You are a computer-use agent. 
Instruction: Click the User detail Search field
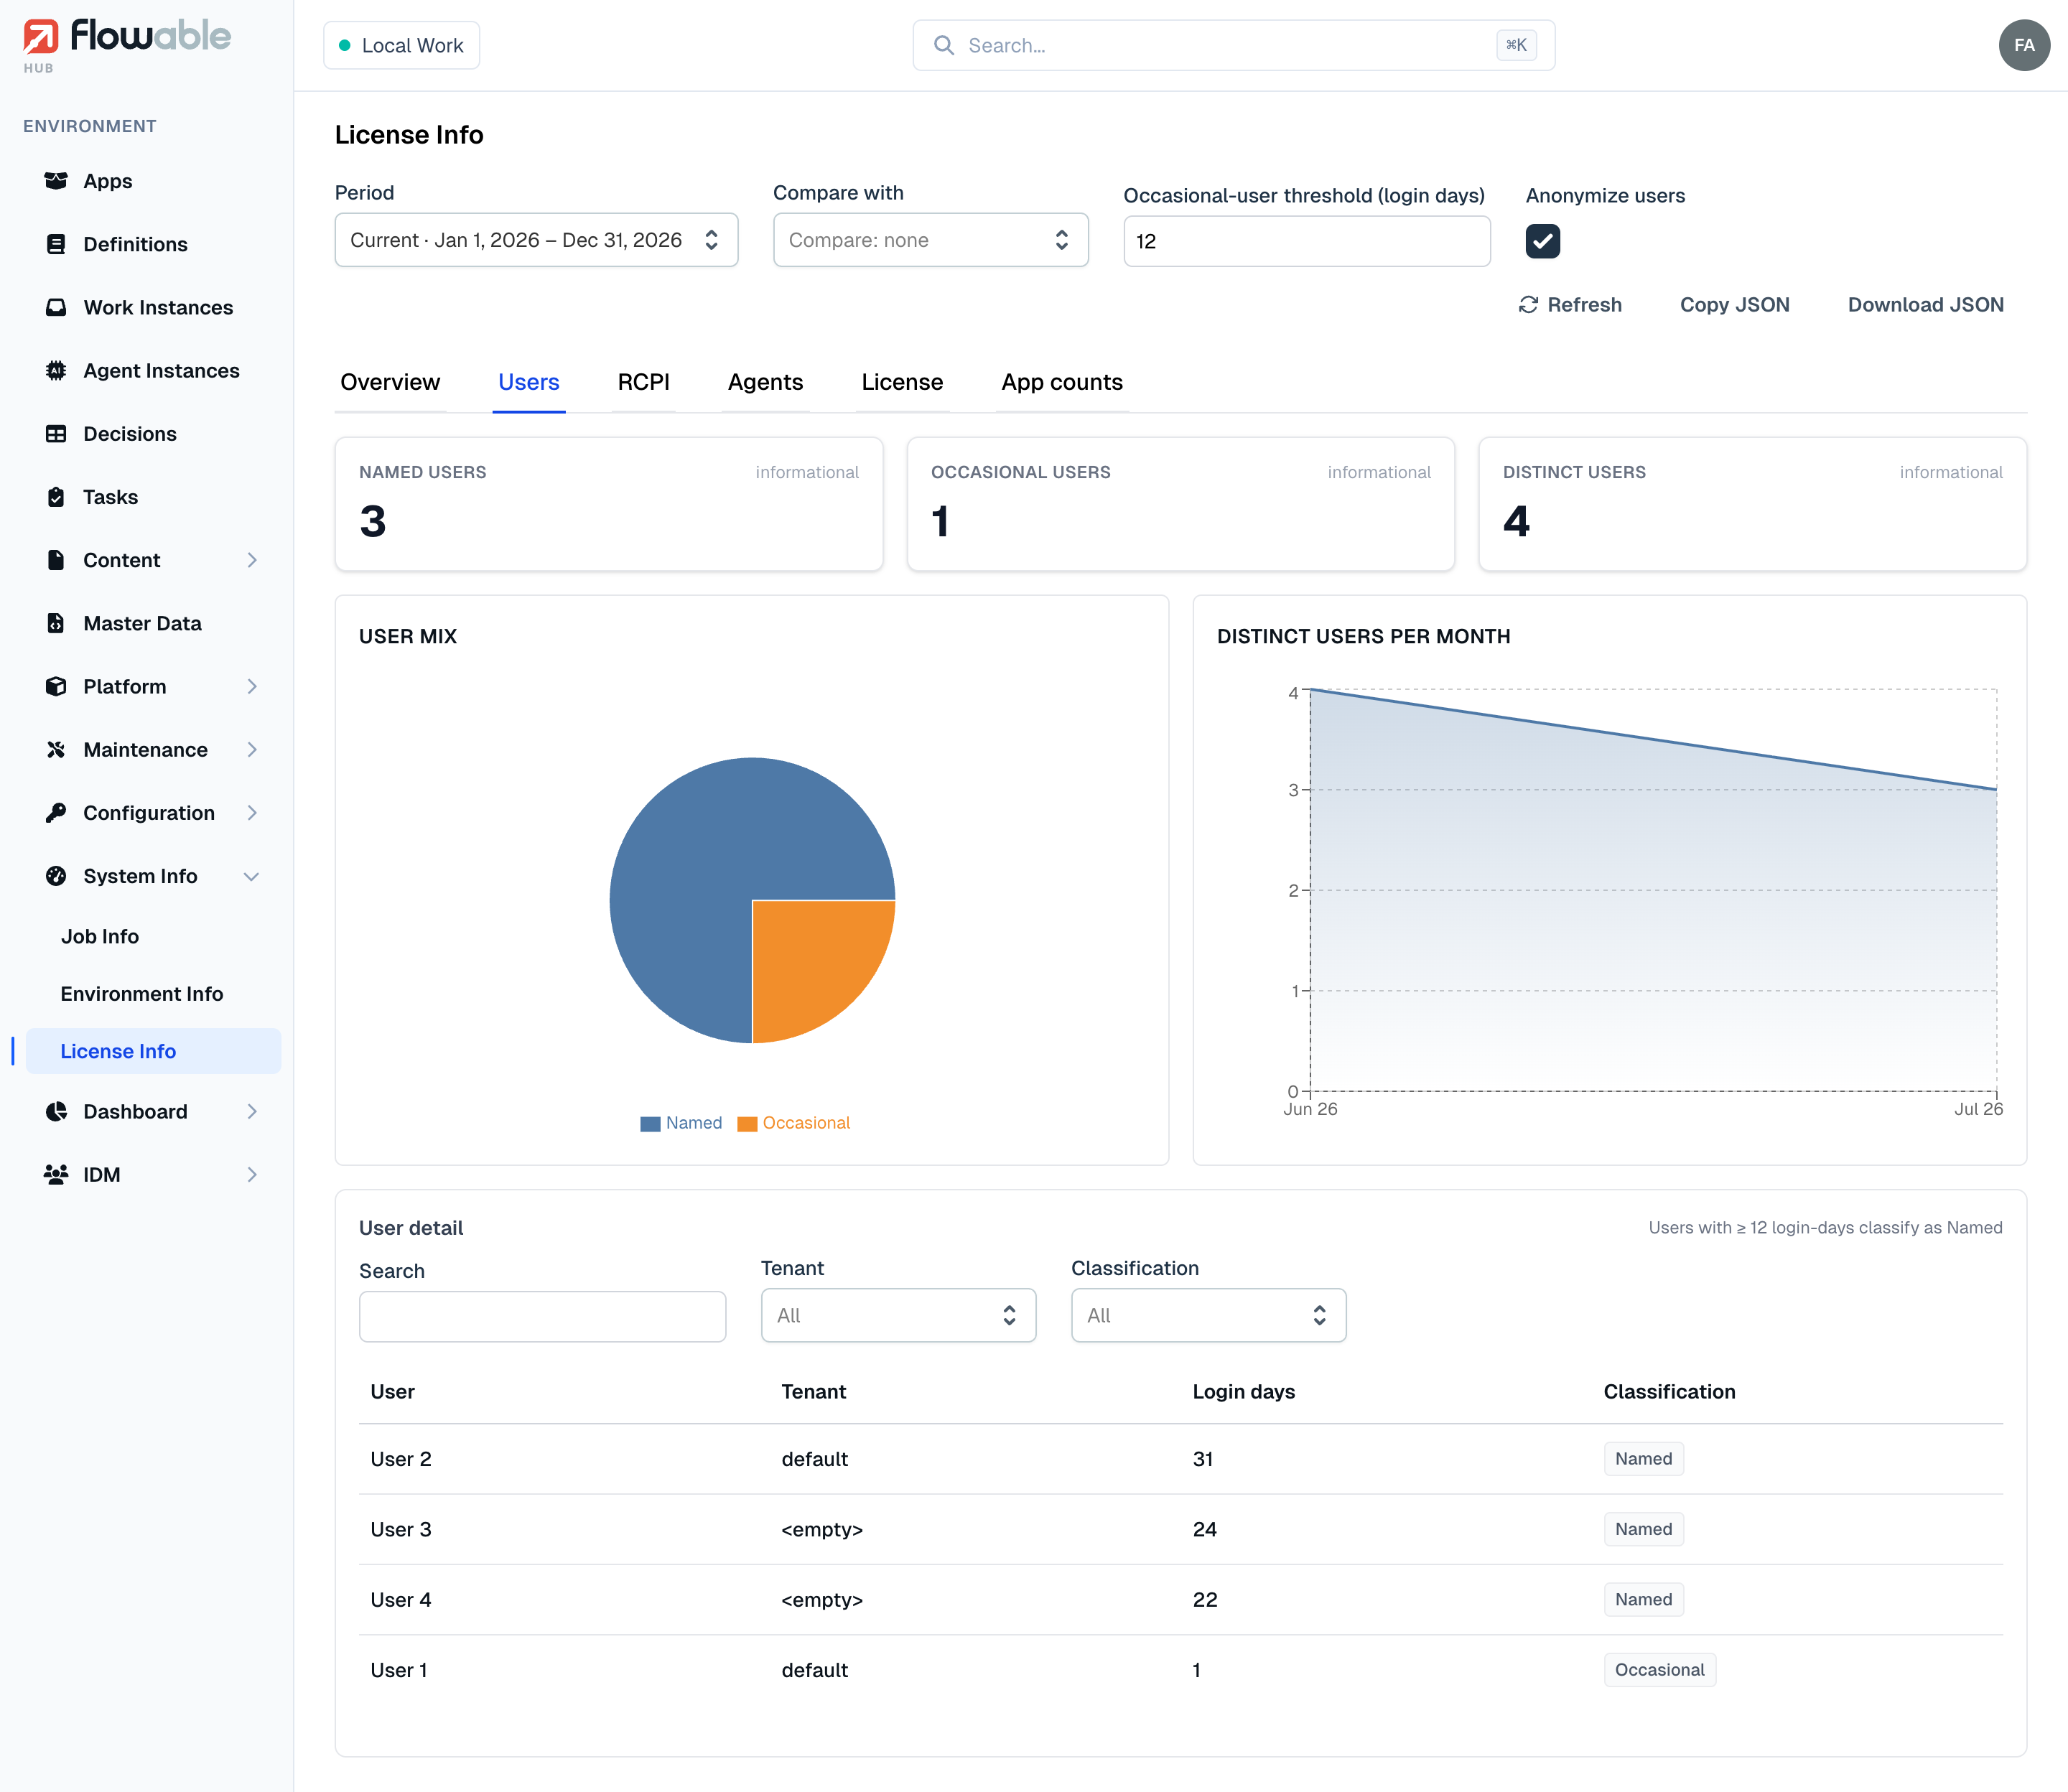point(542,1317)
